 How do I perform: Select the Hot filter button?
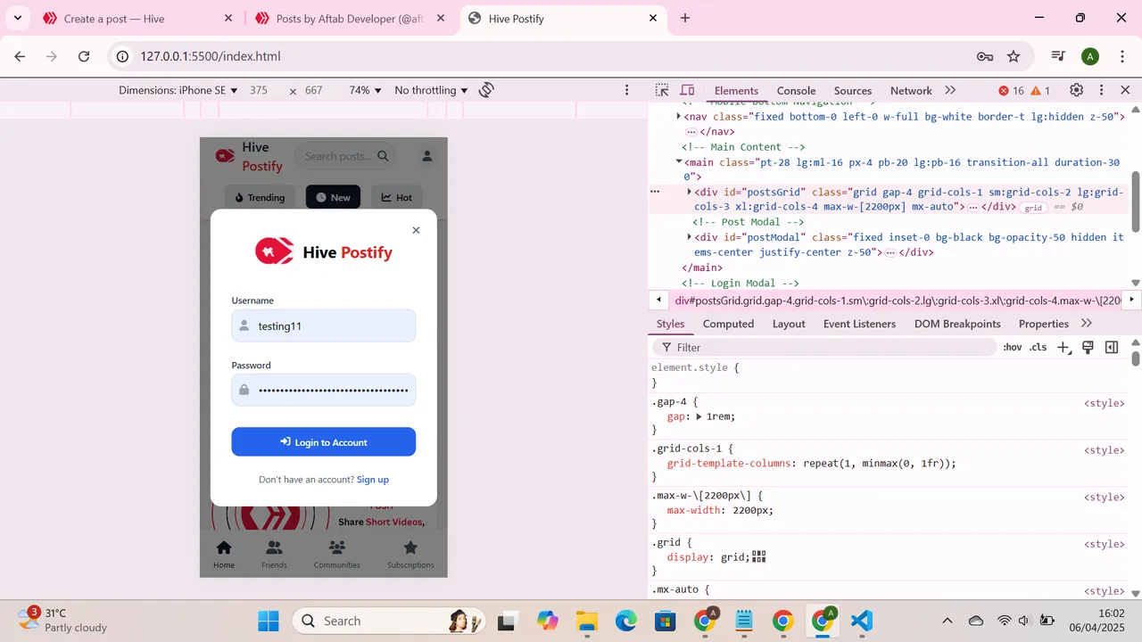[397, 197]
